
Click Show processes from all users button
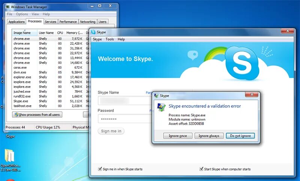[x=37, y=115]
